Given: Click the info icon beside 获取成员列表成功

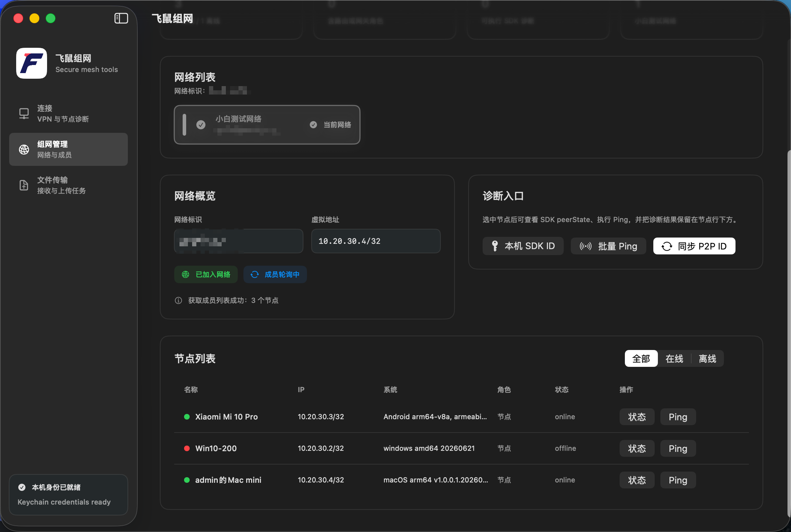Looking at the screenshot, I should [x=178, y=300].
